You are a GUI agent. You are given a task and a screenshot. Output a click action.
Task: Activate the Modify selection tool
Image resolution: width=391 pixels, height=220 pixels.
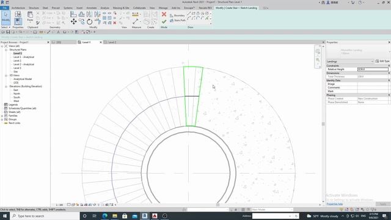(x=5, y=18)
